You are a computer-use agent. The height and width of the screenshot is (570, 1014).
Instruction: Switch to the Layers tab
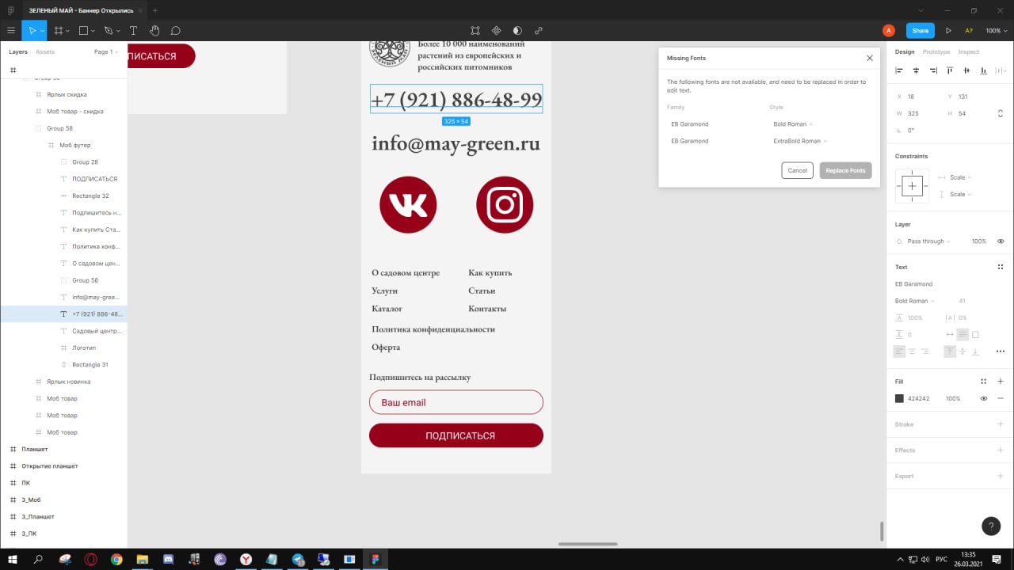point(18,51)
